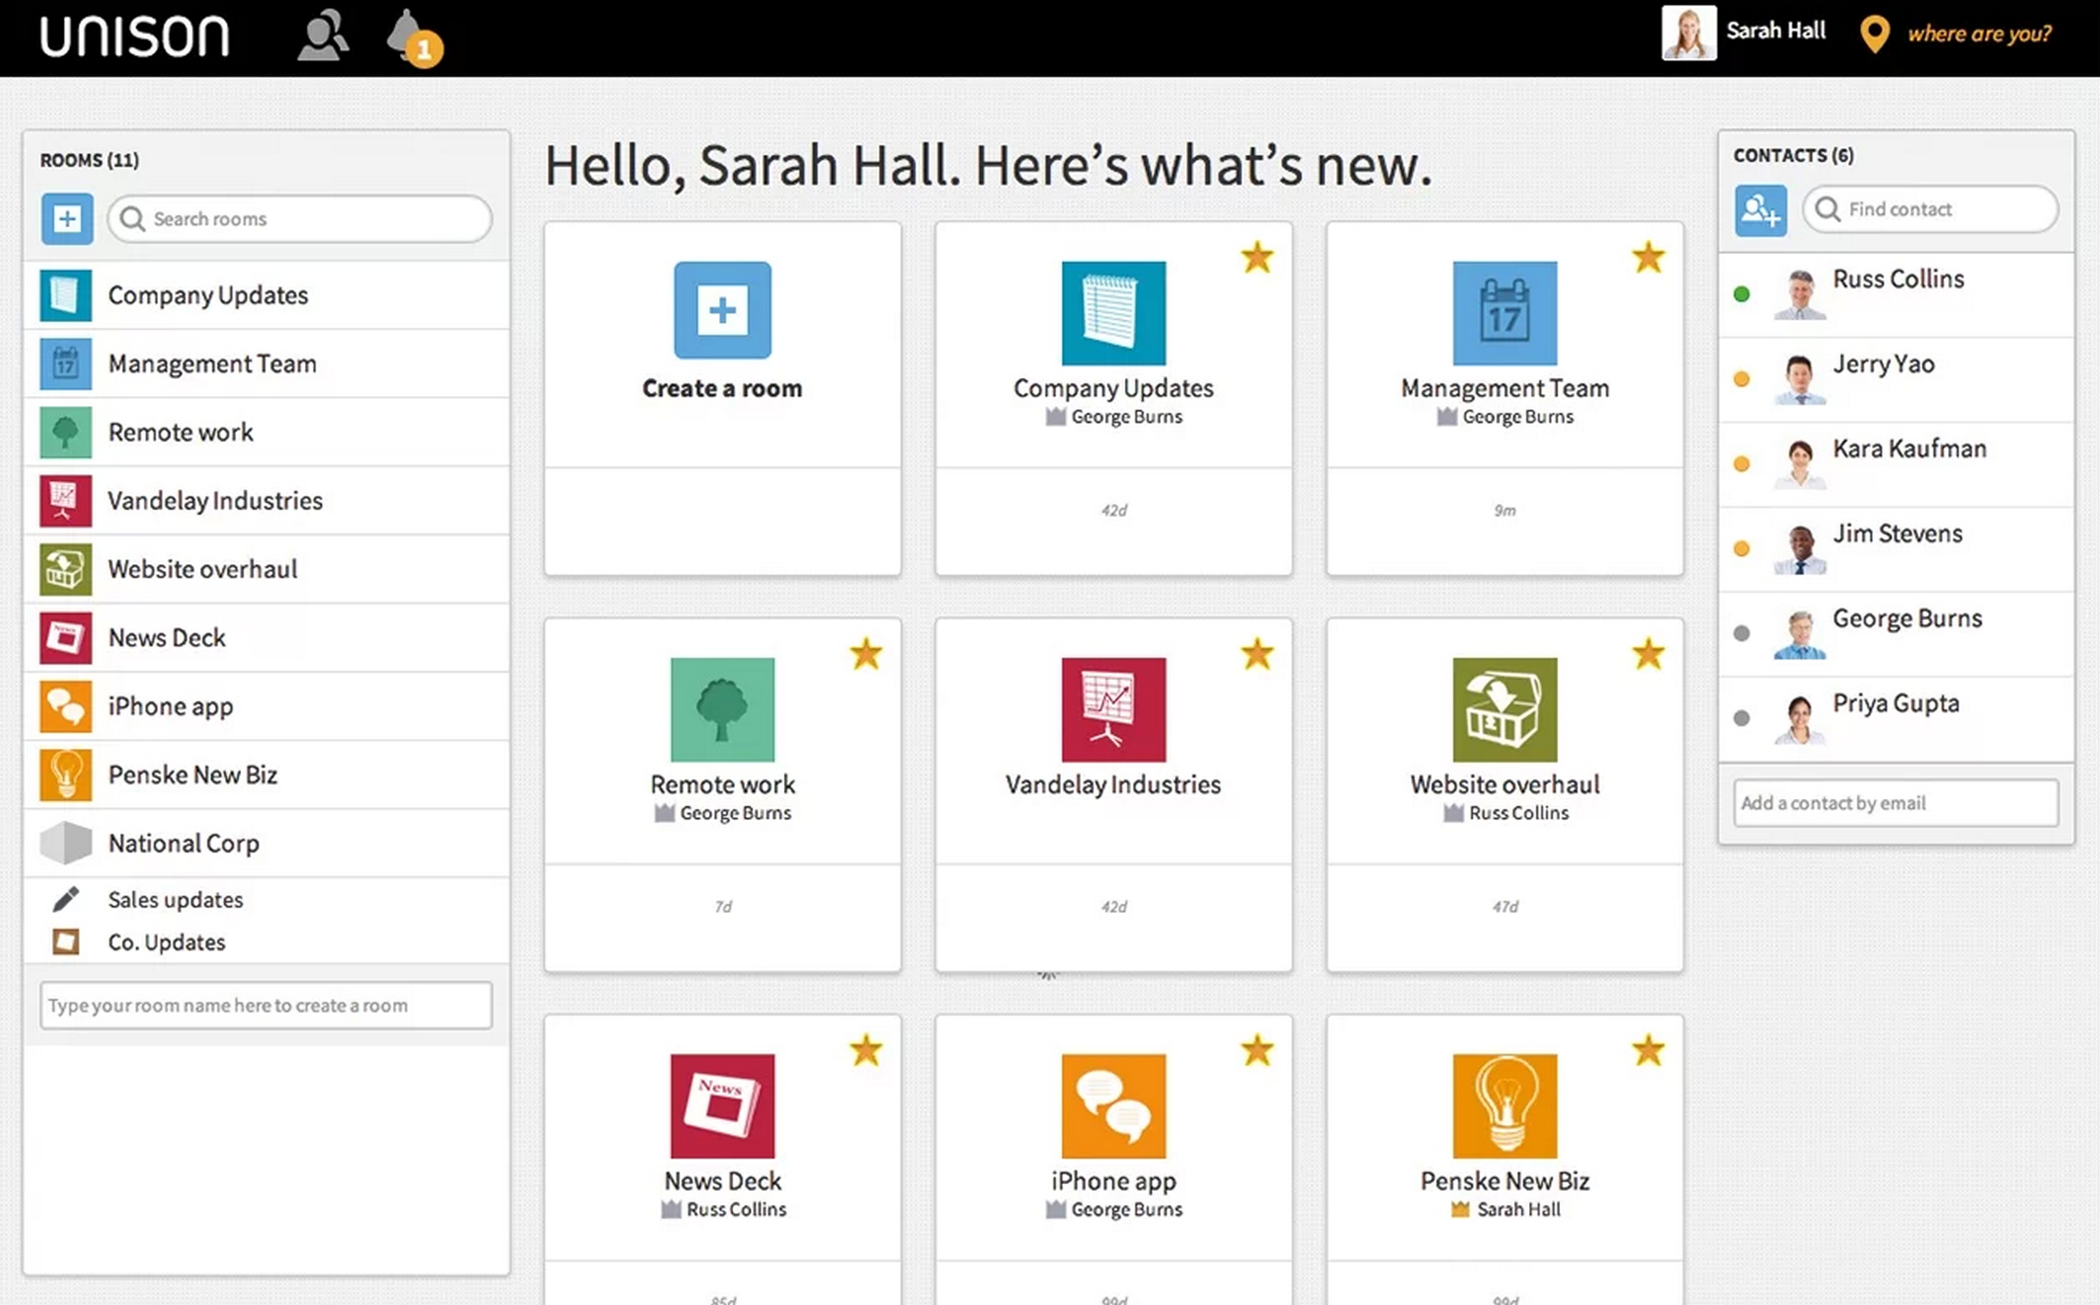
Task: Toggle the star on Vandelay Industries card
Action: pyautogui.click(x=1256, y=654)
